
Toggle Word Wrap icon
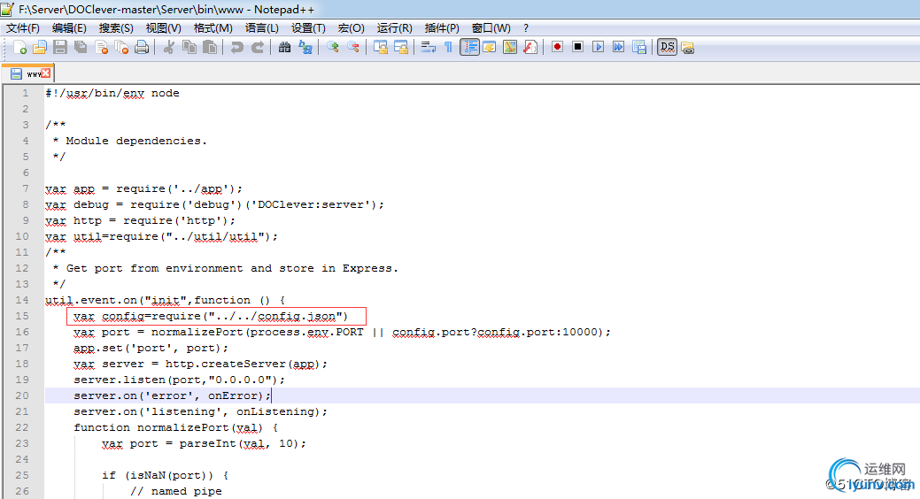click(429, 48)
